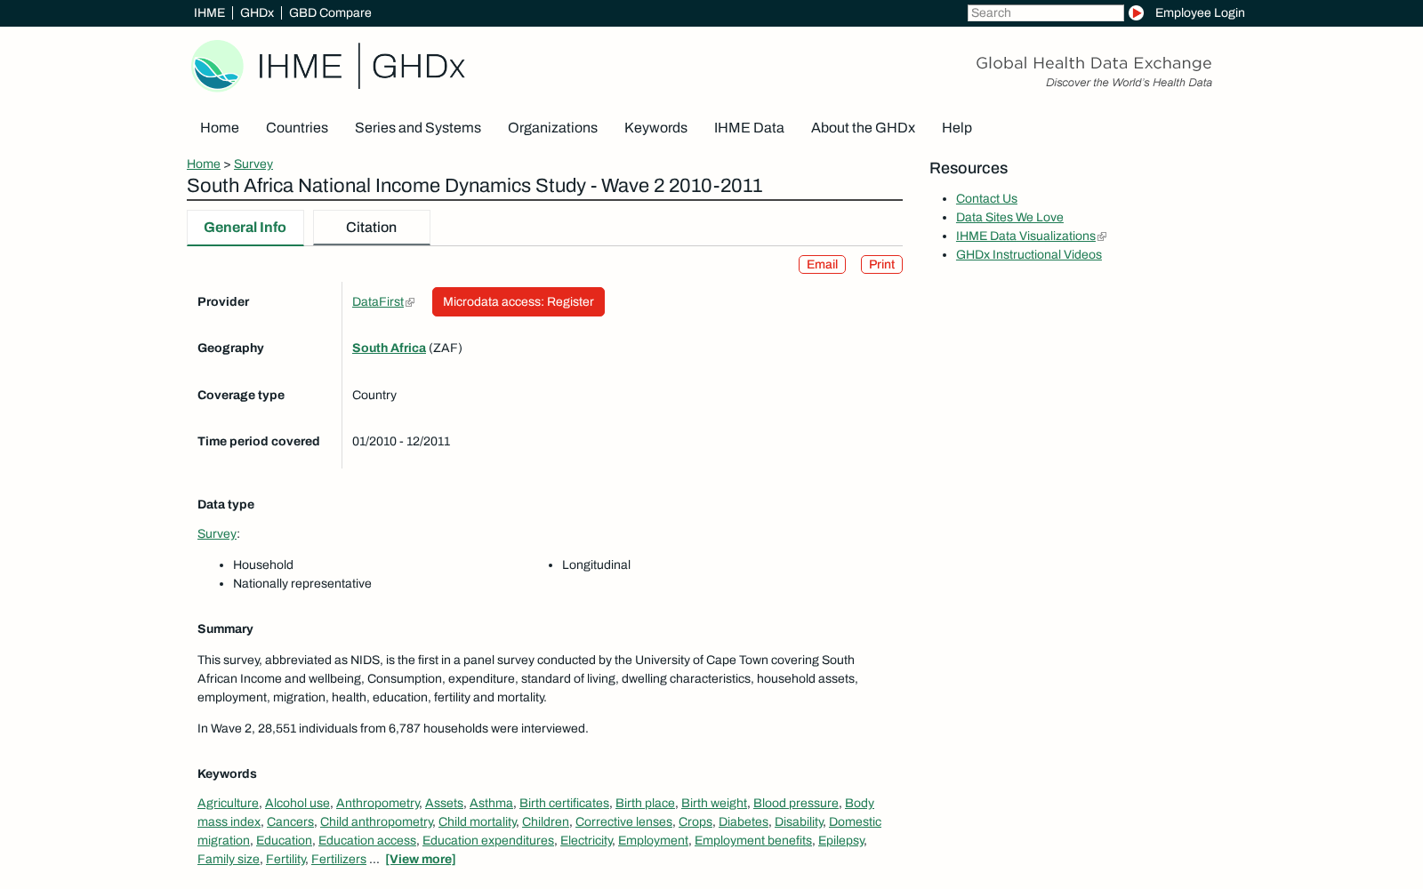Click the Diabetes keyword
This screenshot has width=1423, height=889.
point(744,822)
